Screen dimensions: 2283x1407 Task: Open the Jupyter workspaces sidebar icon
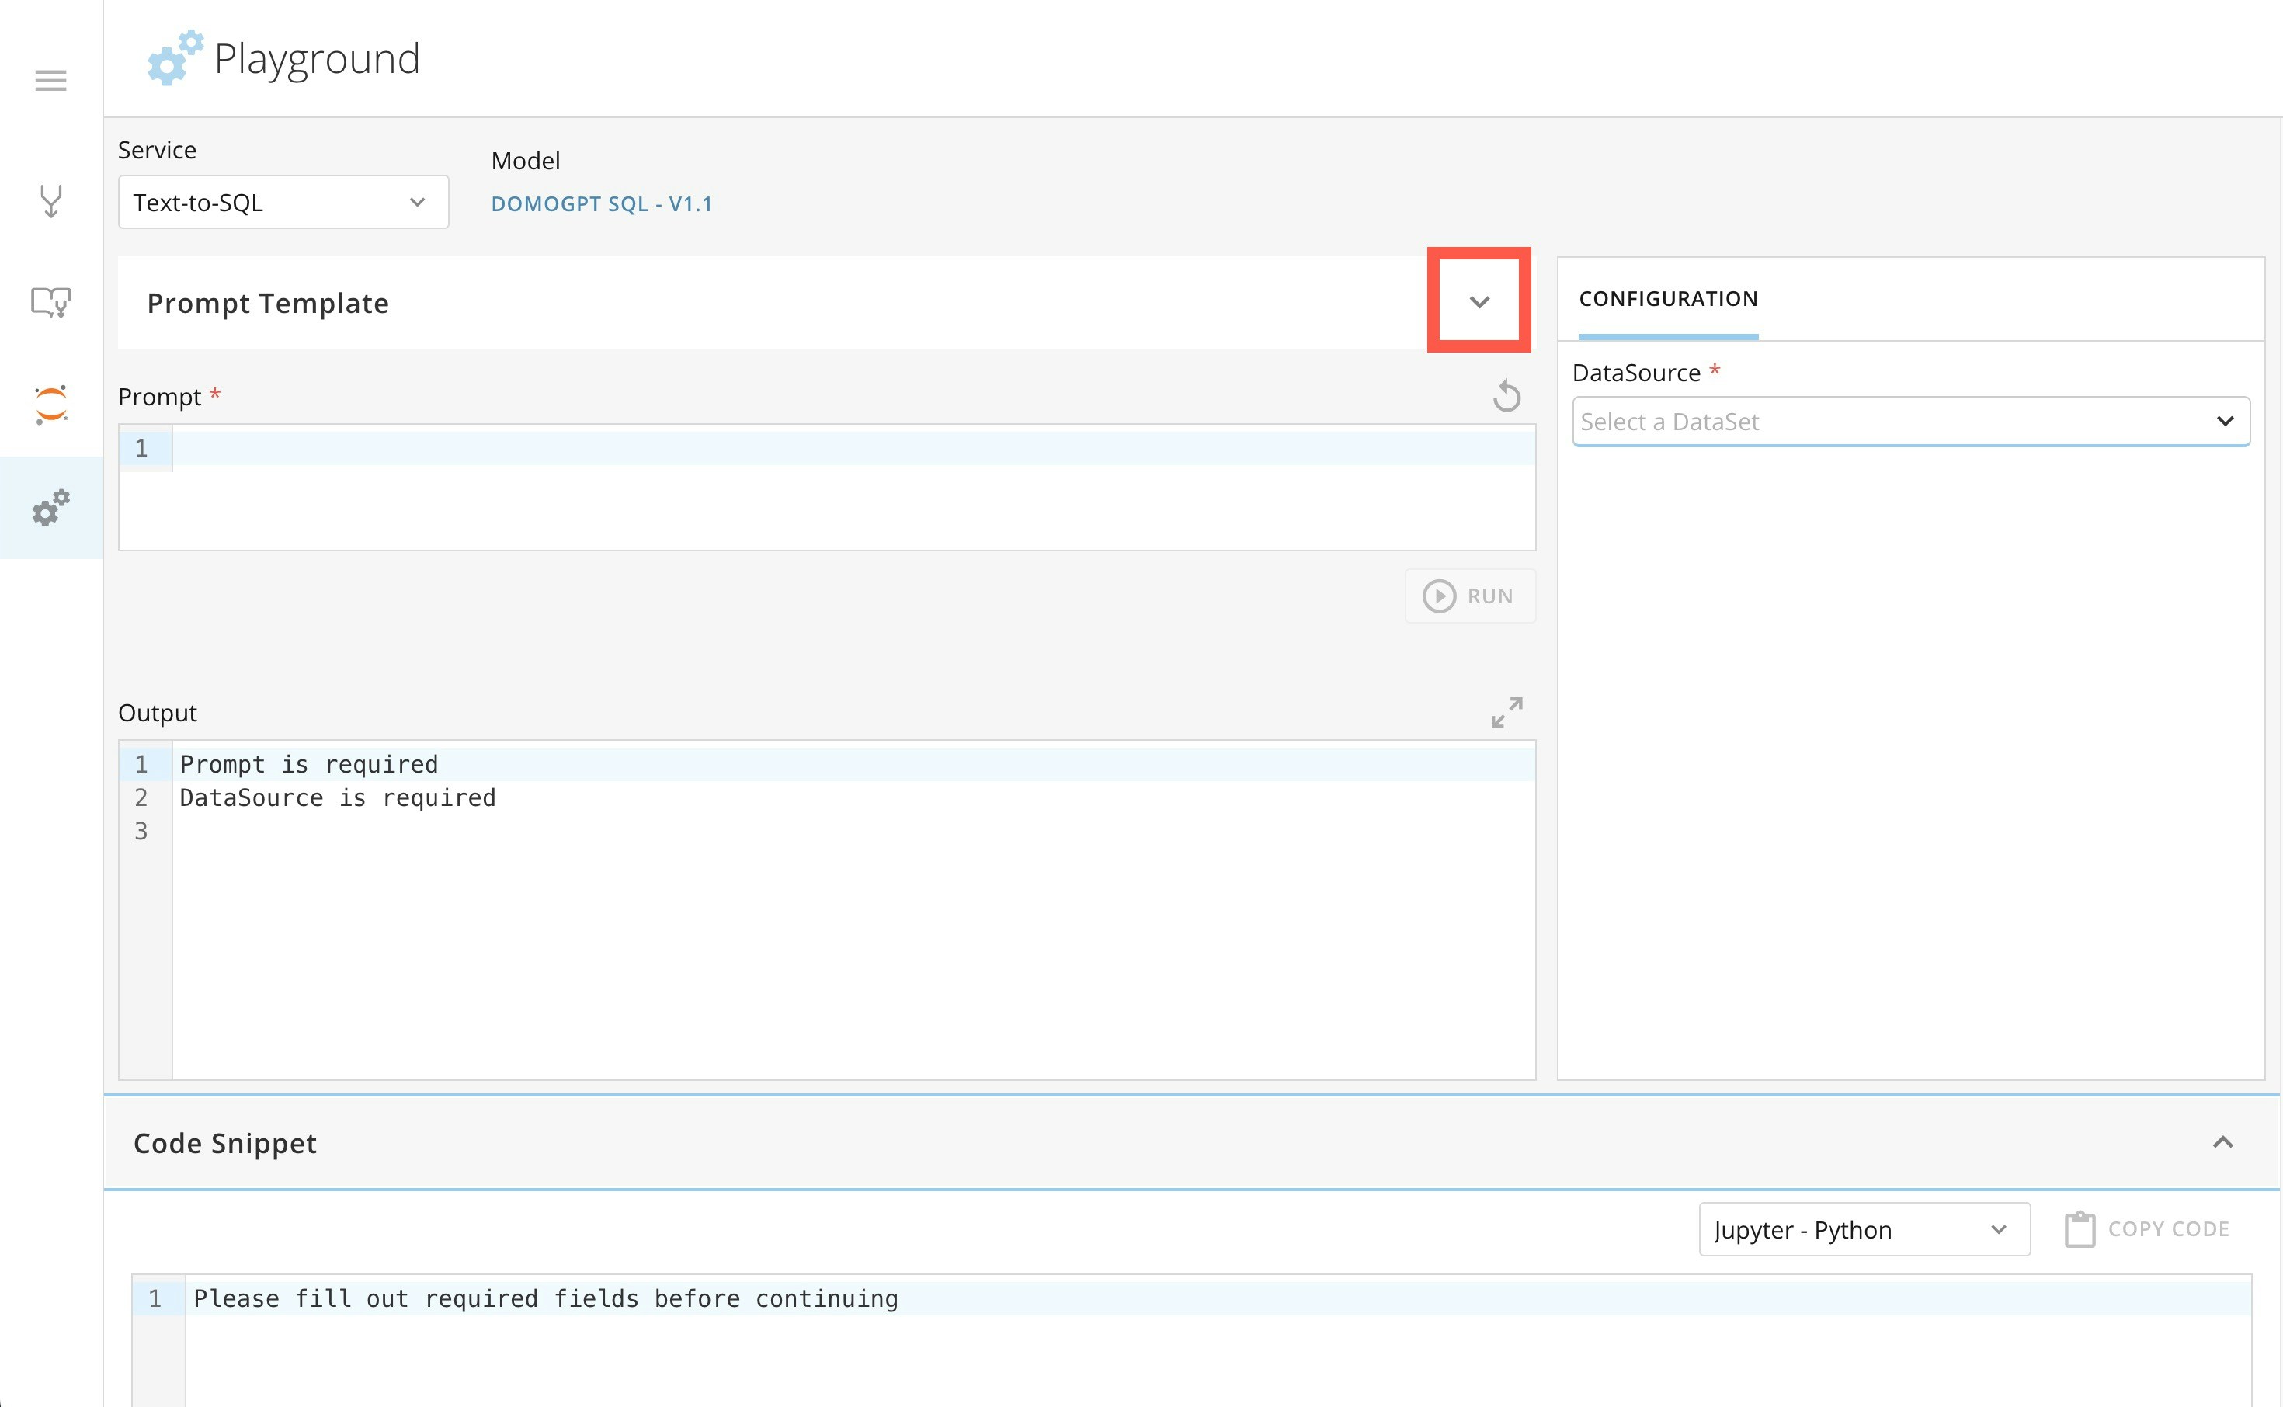click(x=50, y=405)
